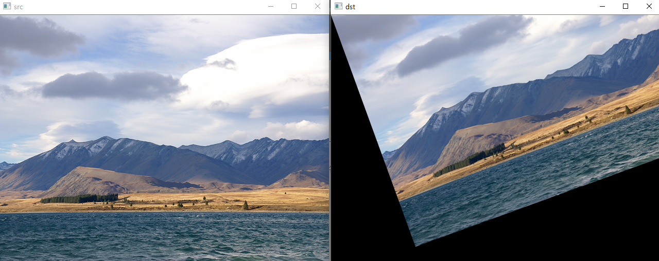Close the src window
The image size is (659, 261).
(x=318, y=7)
